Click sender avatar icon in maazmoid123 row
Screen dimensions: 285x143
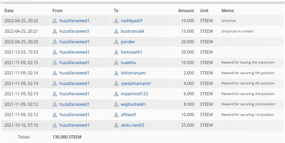click(x=55, y=94)
